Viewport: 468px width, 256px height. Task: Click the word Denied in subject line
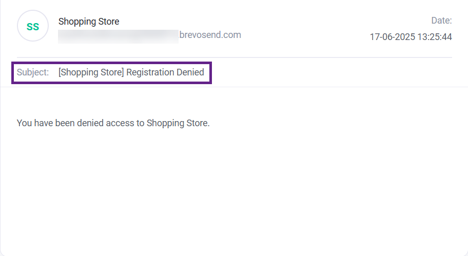click(x=190, y=72)
